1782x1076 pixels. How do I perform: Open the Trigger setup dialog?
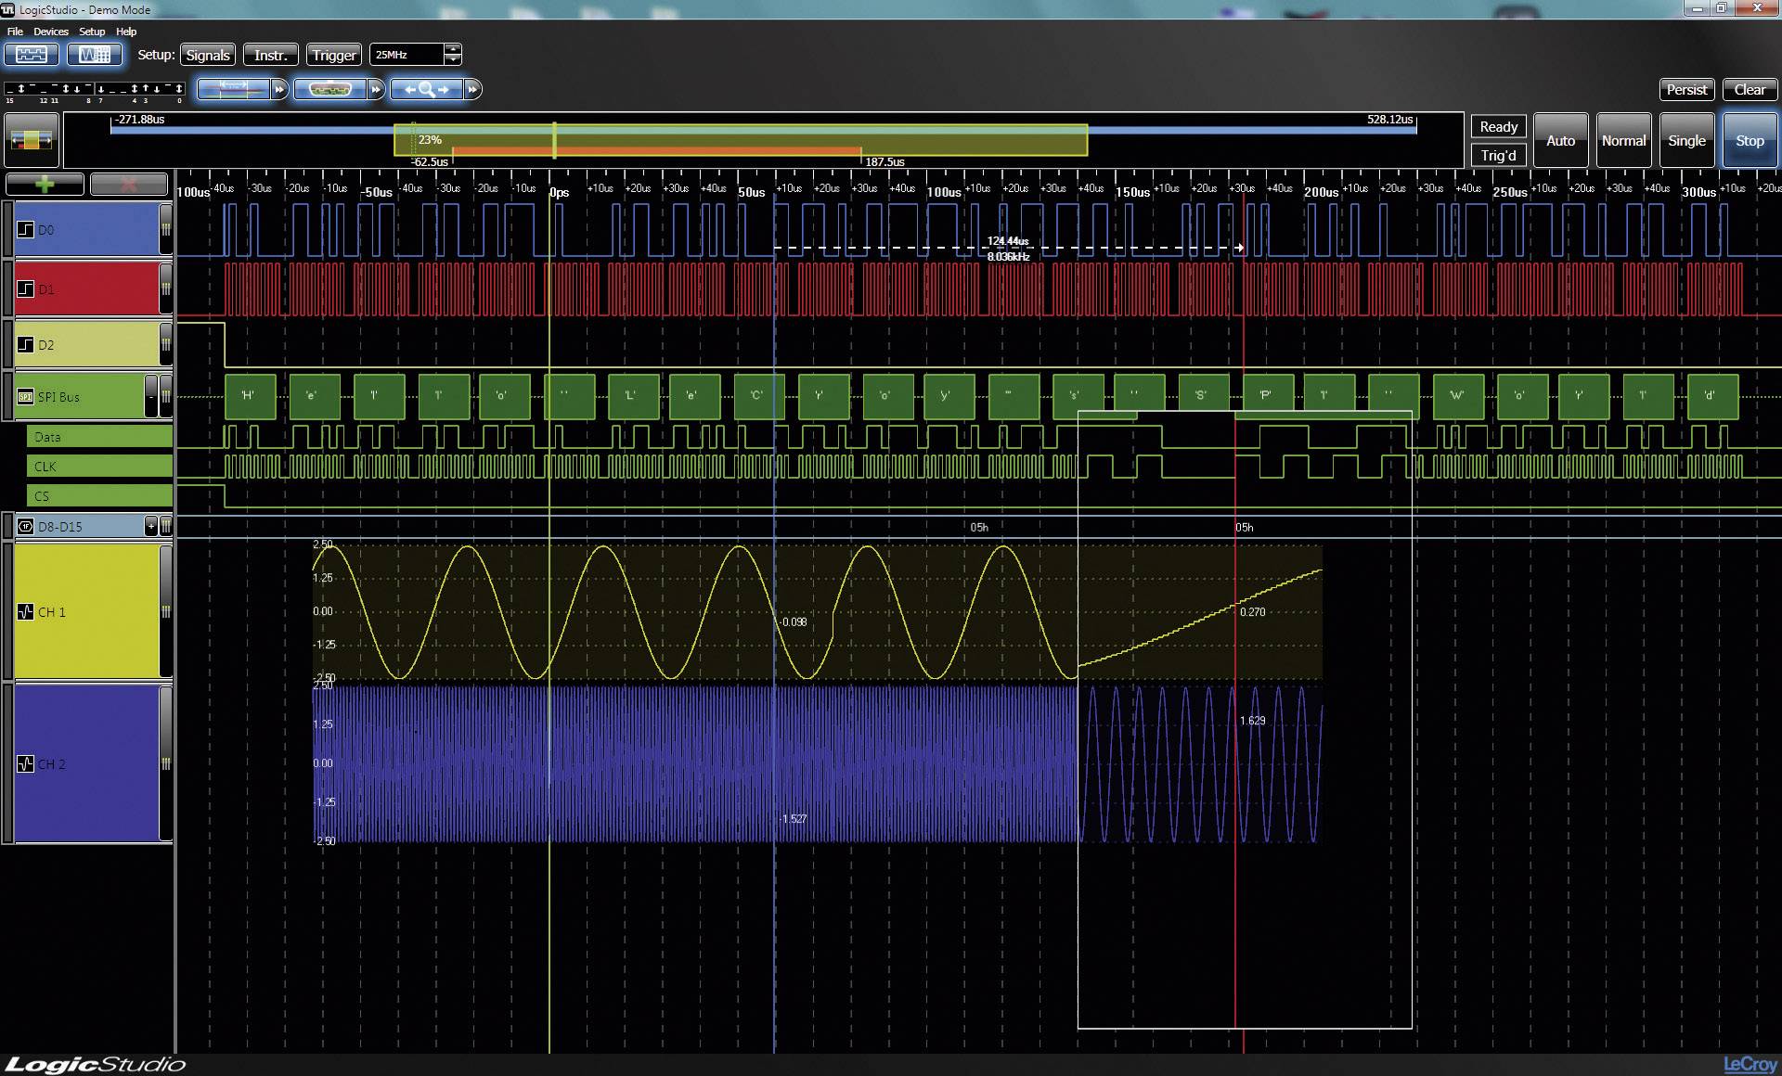point(333,54)
